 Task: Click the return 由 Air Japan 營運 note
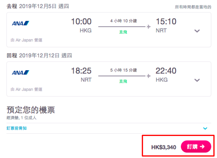click(26, 89)
